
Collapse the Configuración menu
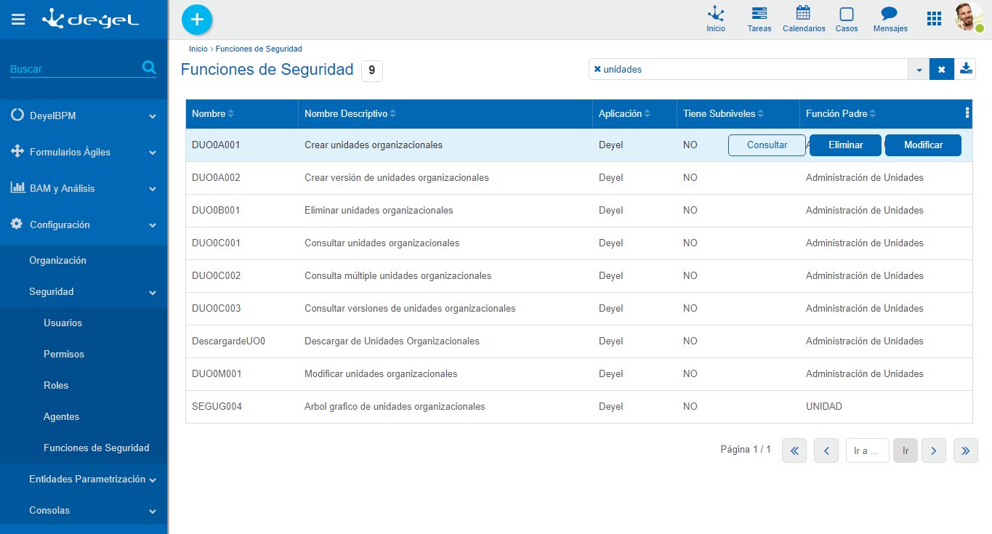[x=84, y=224]
